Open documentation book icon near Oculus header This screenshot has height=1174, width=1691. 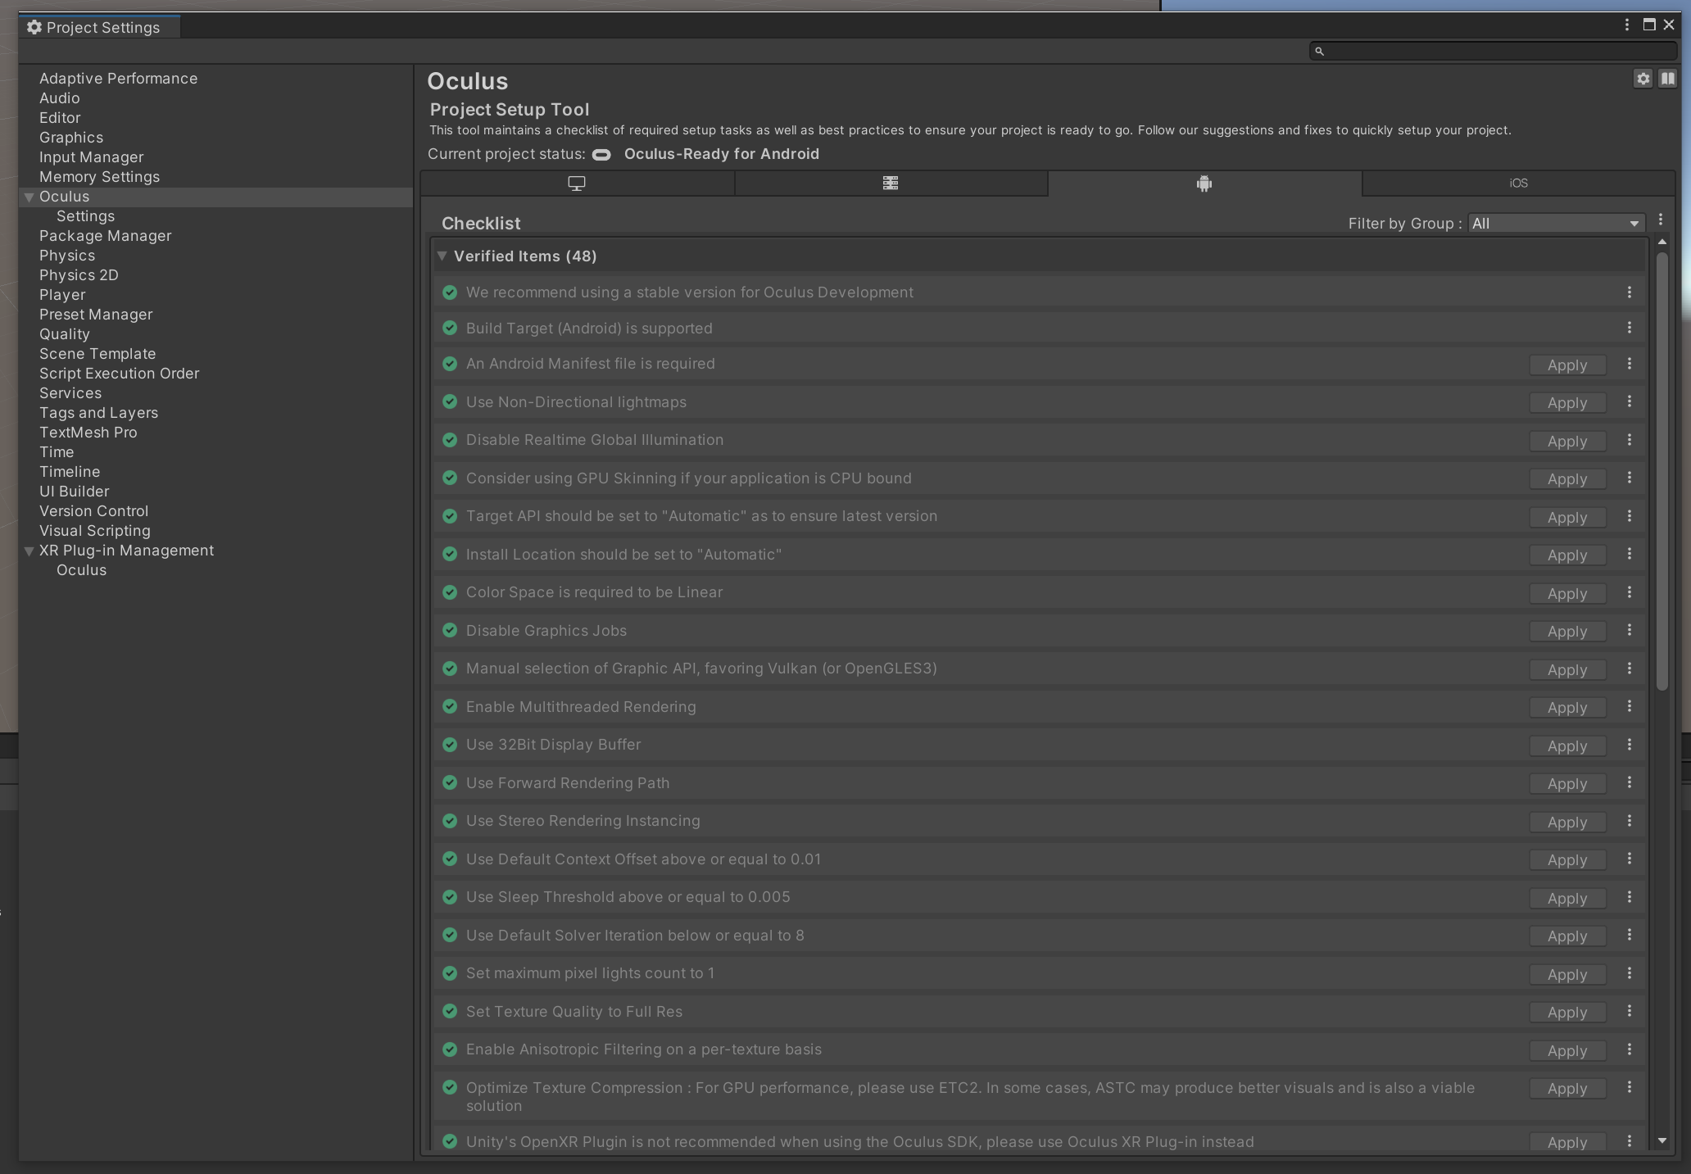[1667, 79]
